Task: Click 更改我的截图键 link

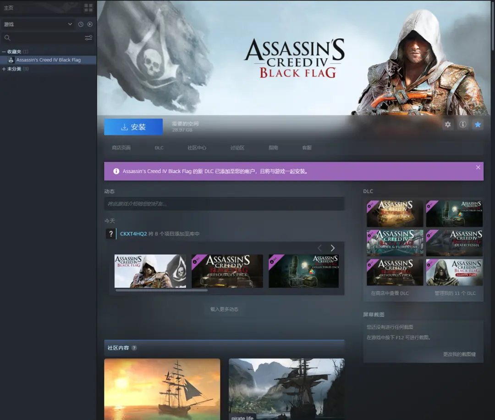Action: pos(459,354)
